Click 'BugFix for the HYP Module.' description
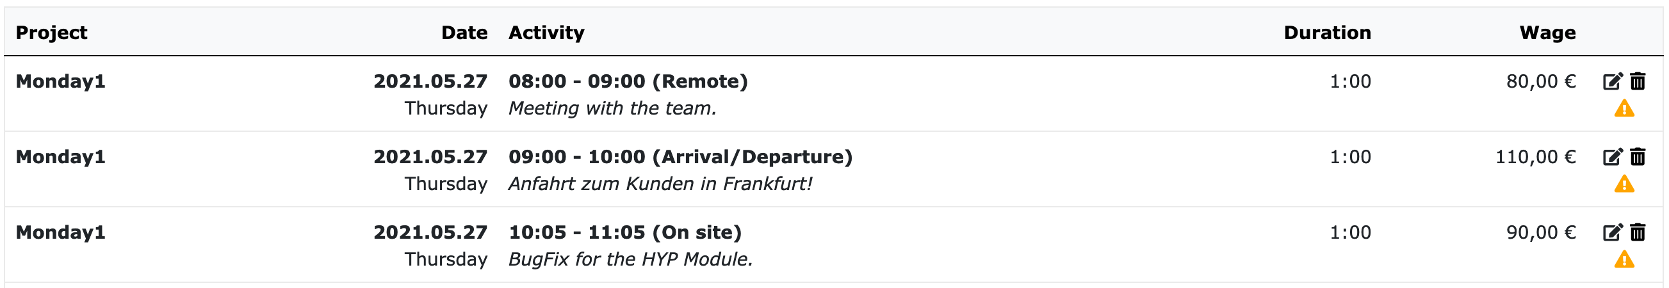1669x288 pixels. click(x=630, y=260)
